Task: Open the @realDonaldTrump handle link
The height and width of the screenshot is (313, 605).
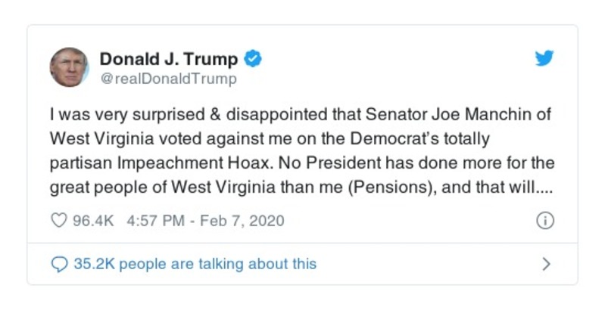Action: click(168, 79)
